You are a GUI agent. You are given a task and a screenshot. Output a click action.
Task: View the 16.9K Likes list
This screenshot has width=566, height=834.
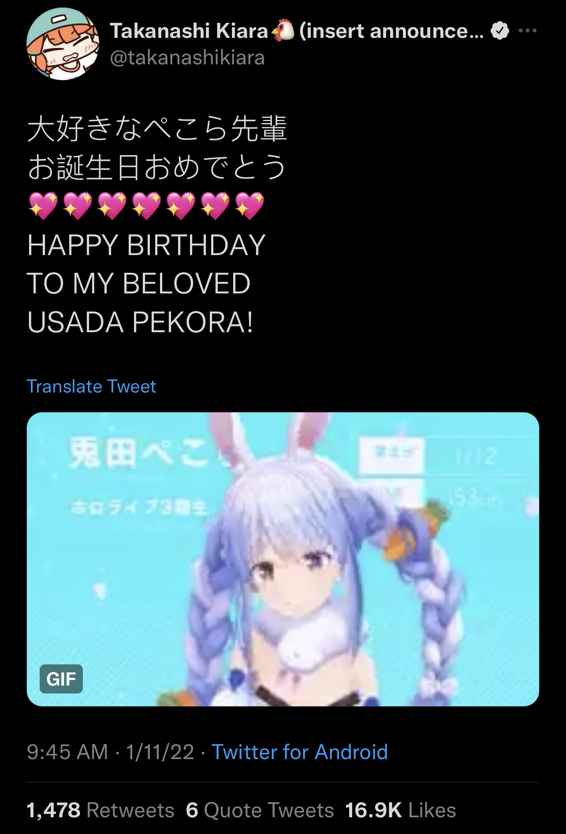point(401,810)
